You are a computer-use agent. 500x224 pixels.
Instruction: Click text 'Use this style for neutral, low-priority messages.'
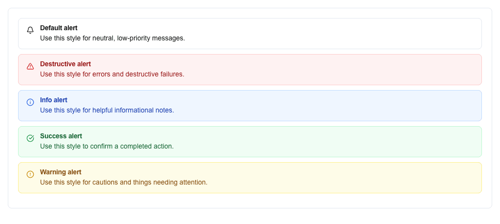pyautogui.click(x=113, y=38)
